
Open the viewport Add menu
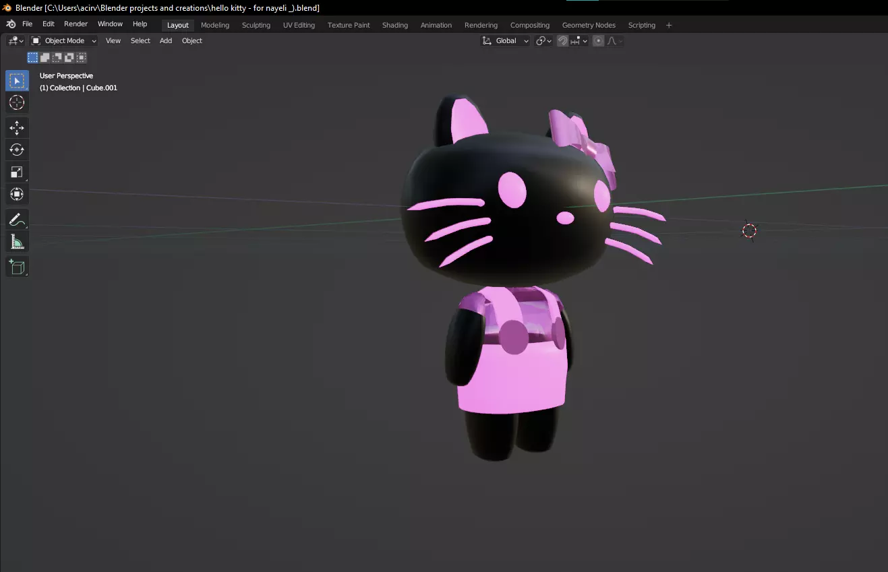166,41
